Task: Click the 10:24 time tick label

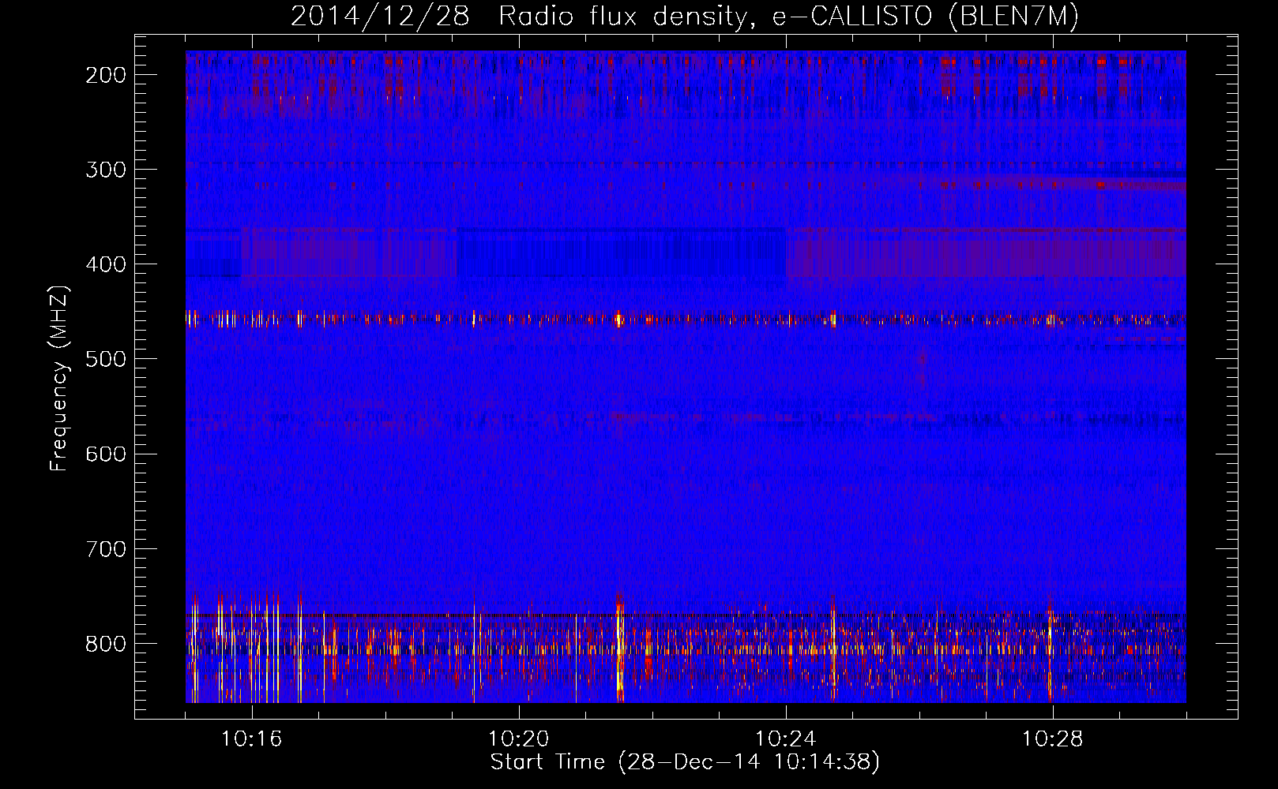Action: [786, 739]
